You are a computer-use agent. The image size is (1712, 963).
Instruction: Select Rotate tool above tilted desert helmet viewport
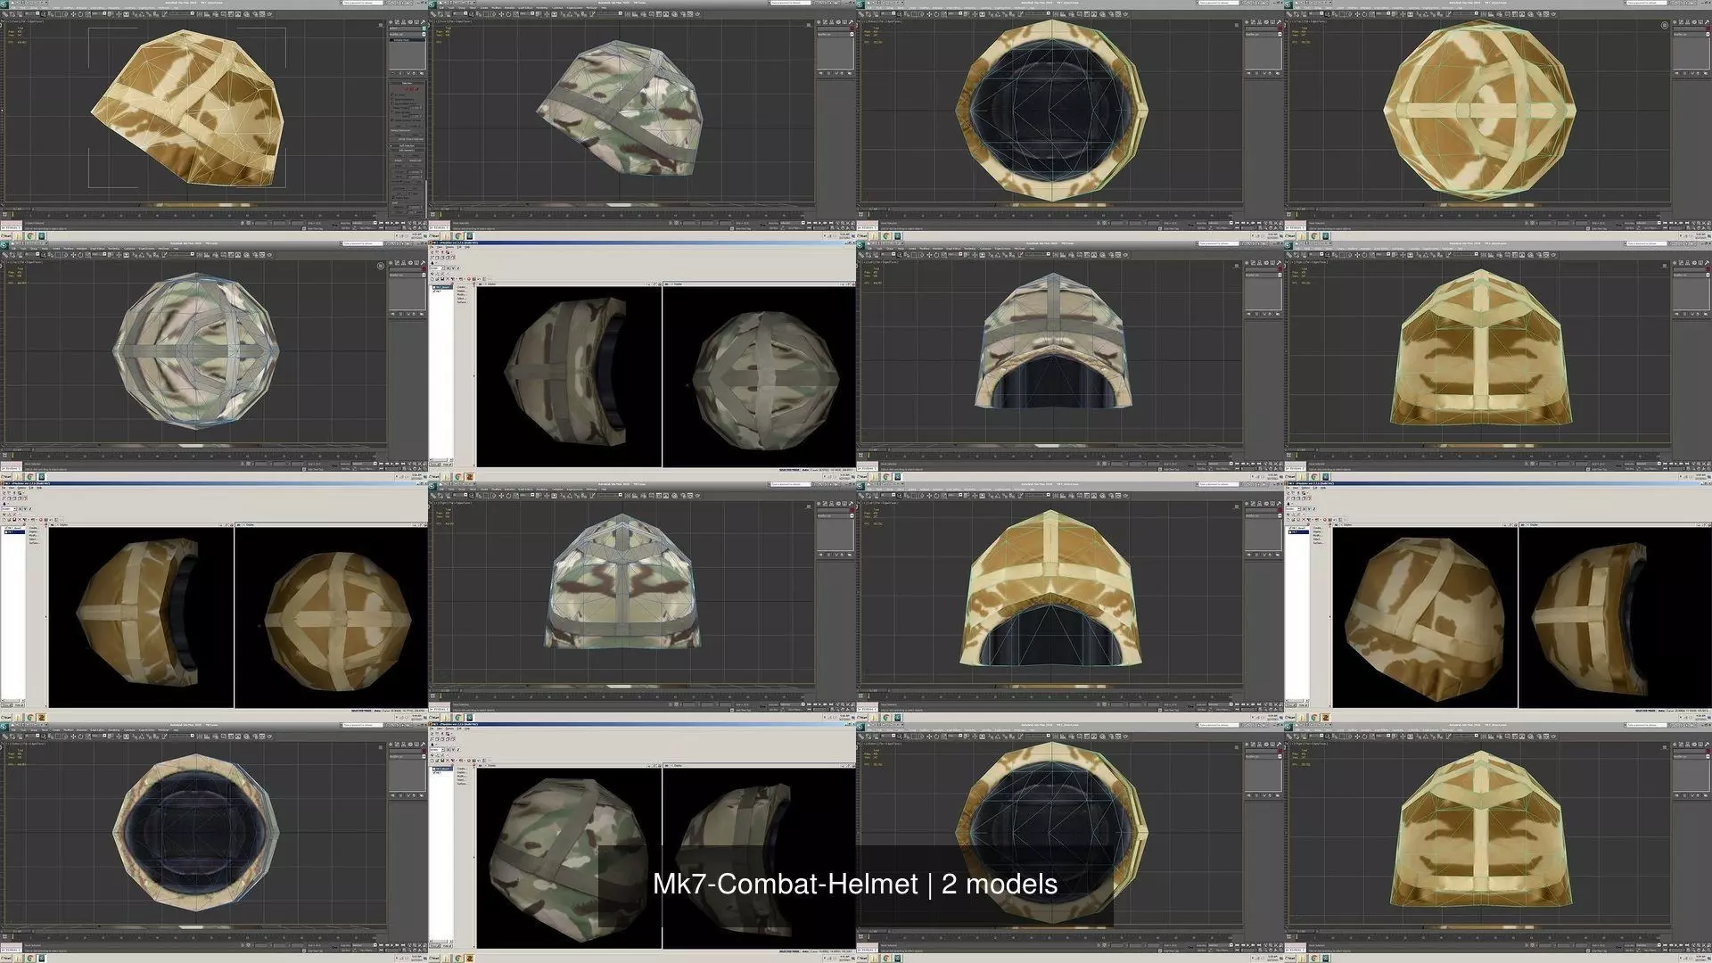pos(80,14)
